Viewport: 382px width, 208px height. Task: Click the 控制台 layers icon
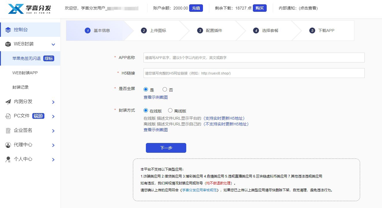pos(8,30)
